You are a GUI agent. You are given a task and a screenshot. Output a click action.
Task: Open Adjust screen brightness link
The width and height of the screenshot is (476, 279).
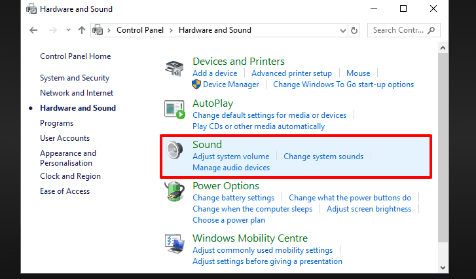click(369, 209)
